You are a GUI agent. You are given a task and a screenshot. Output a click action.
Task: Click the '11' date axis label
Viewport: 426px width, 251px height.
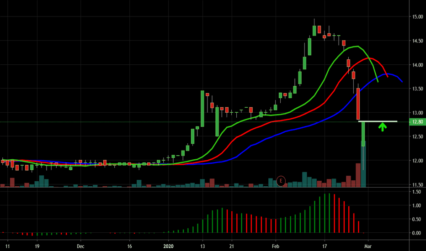click(x=8, y=246)
